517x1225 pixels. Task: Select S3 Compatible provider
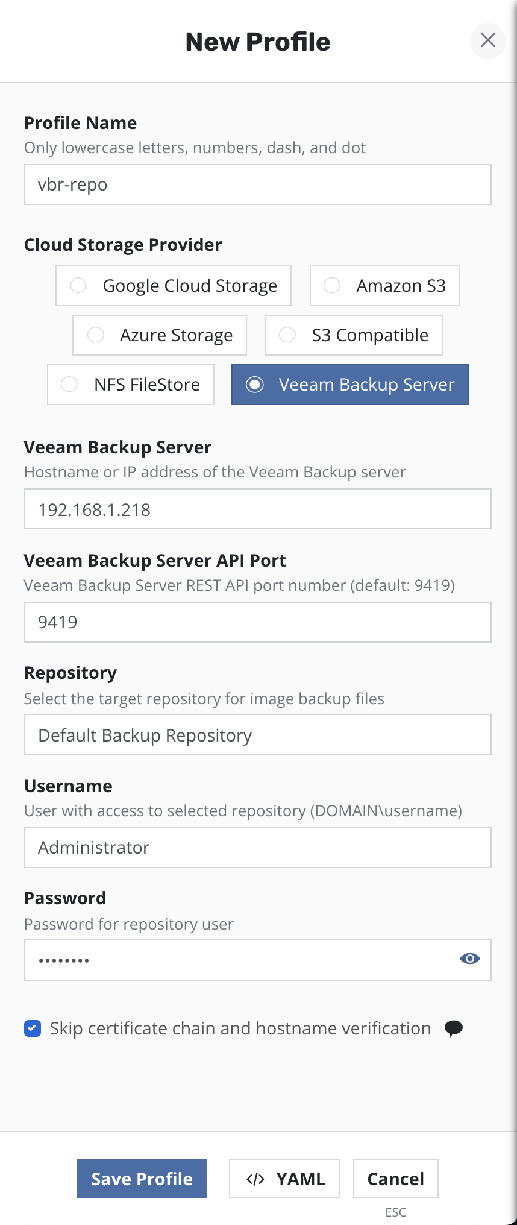pyautogui.click(x=354, y=335)
